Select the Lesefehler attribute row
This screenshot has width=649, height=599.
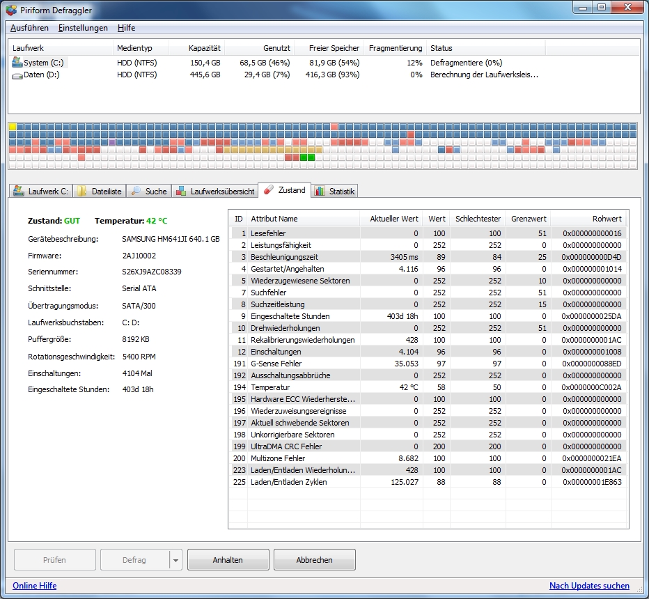(x=428, y=233)
